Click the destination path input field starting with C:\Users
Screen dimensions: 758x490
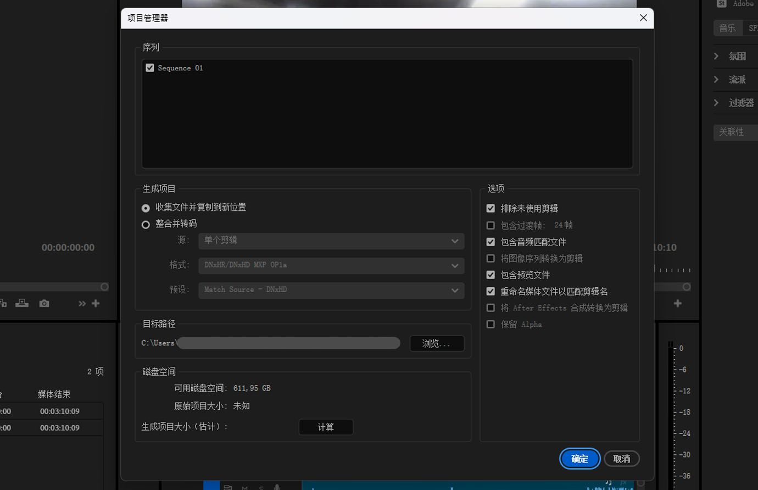288,343
